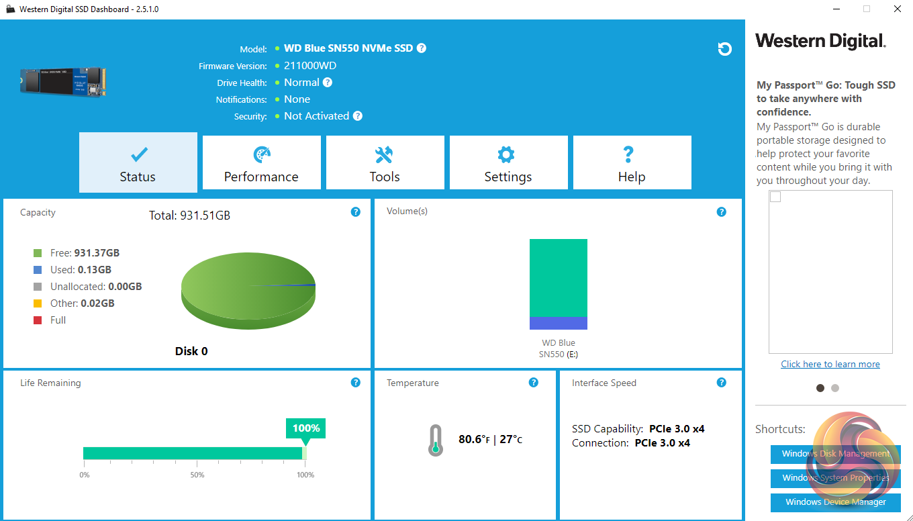
Task: Click the 'Total: 931.51GB' capacity text
Action: (189, 216)
